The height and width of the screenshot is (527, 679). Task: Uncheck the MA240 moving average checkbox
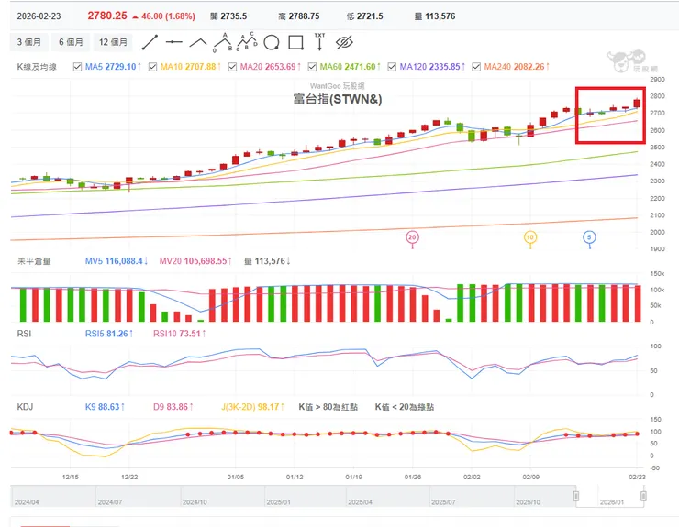pyautogui.click(x=476, y=67)
